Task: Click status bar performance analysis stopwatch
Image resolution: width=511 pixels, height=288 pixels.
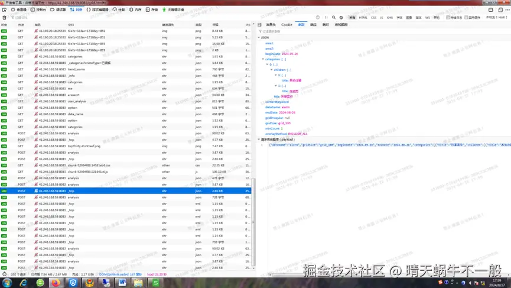Action: click(x=4, y=274)
